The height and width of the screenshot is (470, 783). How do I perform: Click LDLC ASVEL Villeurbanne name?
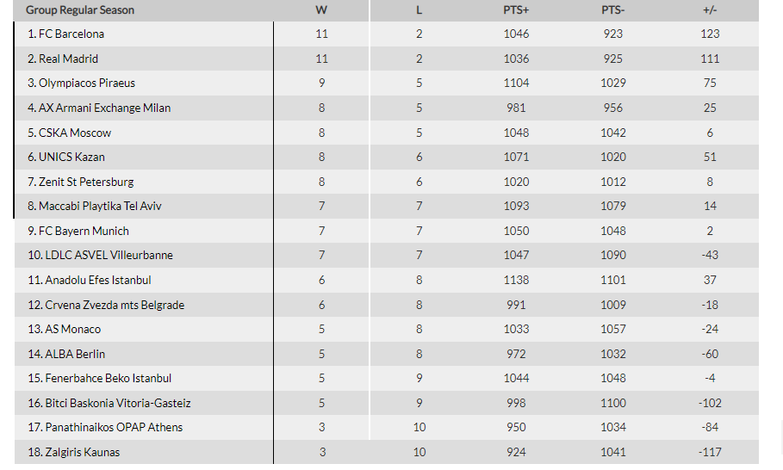[109, 255]
